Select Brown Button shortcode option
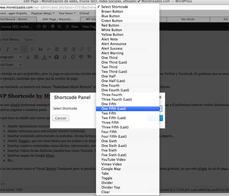Viewport: 229px width, 196px height. (x=128, y=11)
